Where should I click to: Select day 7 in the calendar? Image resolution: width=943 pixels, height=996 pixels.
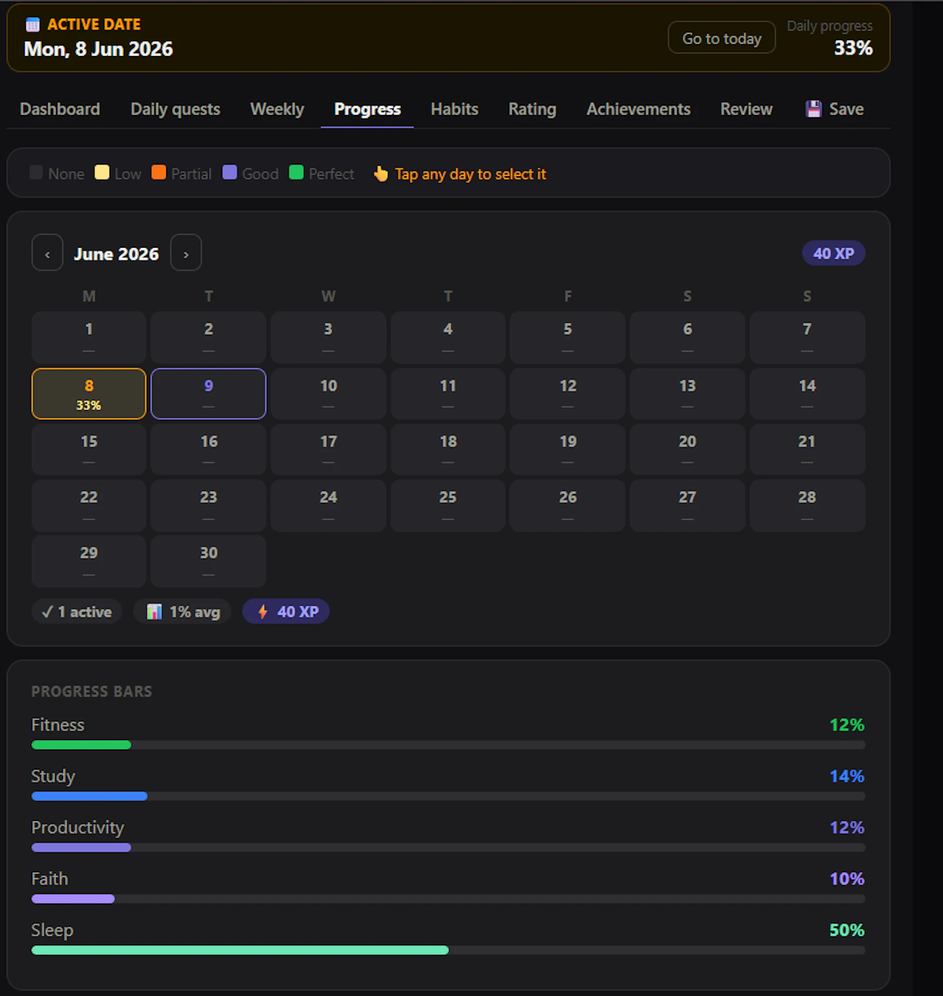[807, 337]
